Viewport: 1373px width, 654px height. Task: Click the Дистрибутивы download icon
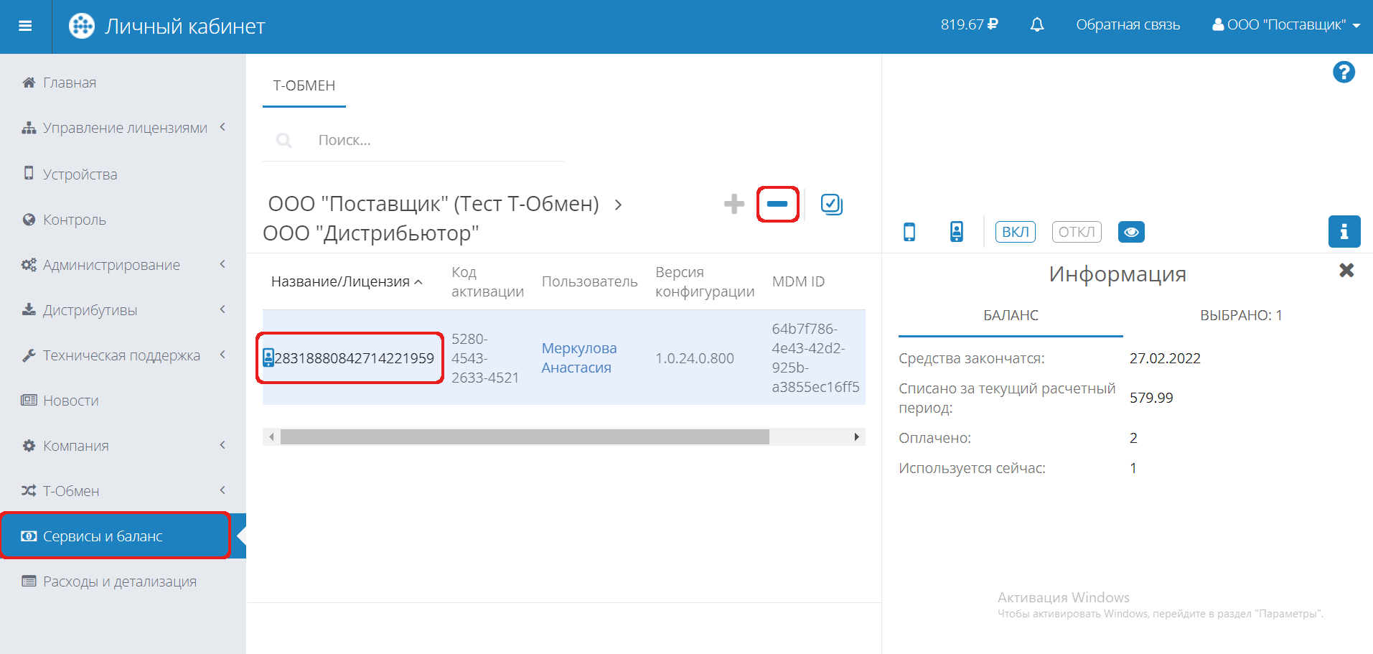click(x=29, y=309)
